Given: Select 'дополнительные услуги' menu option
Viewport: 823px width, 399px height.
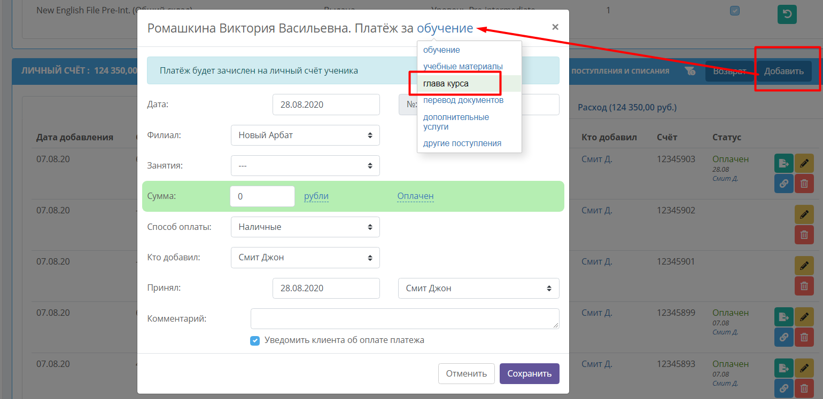Looking at the screenshot, I should click(456, 122).
